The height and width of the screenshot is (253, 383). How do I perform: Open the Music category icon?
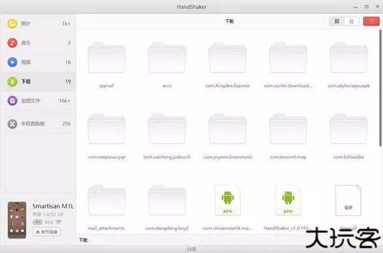(12, 43)
